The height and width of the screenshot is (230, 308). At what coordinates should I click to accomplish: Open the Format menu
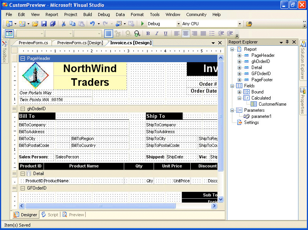pos(137,14)
